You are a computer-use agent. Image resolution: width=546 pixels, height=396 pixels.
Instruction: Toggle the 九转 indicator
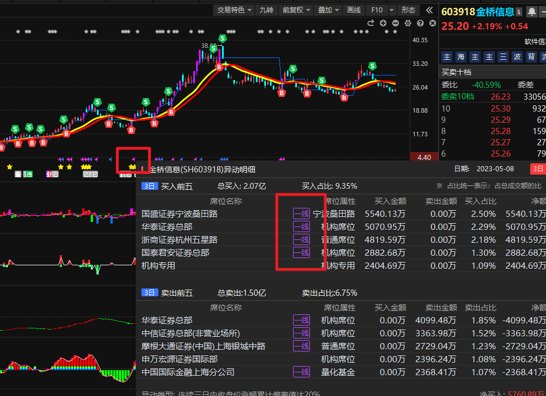tap(267, 10)
